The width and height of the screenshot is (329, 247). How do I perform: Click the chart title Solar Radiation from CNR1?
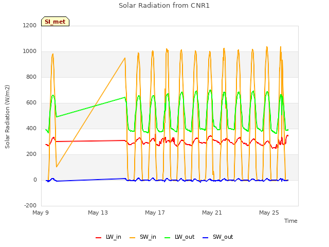point(164,6)
